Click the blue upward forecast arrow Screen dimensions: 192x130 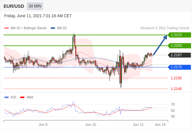point(160,45)
